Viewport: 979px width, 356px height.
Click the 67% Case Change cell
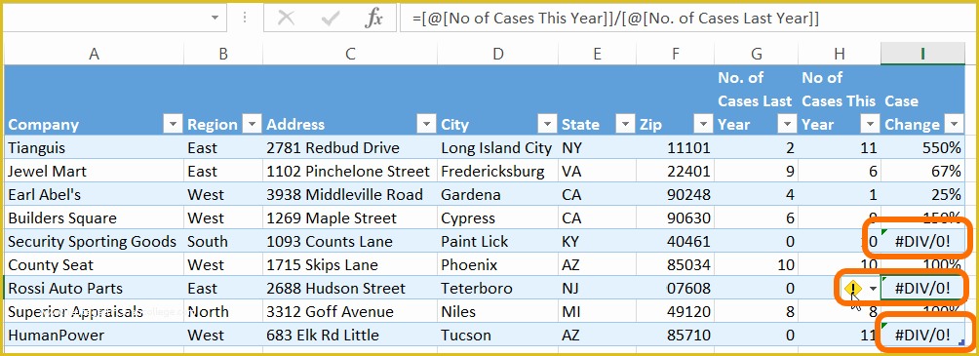tap(922, 171)
